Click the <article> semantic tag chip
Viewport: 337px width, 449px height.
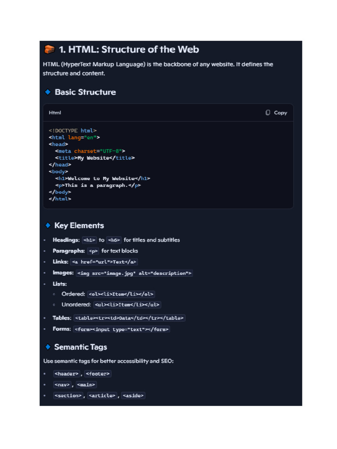(102, 396)
